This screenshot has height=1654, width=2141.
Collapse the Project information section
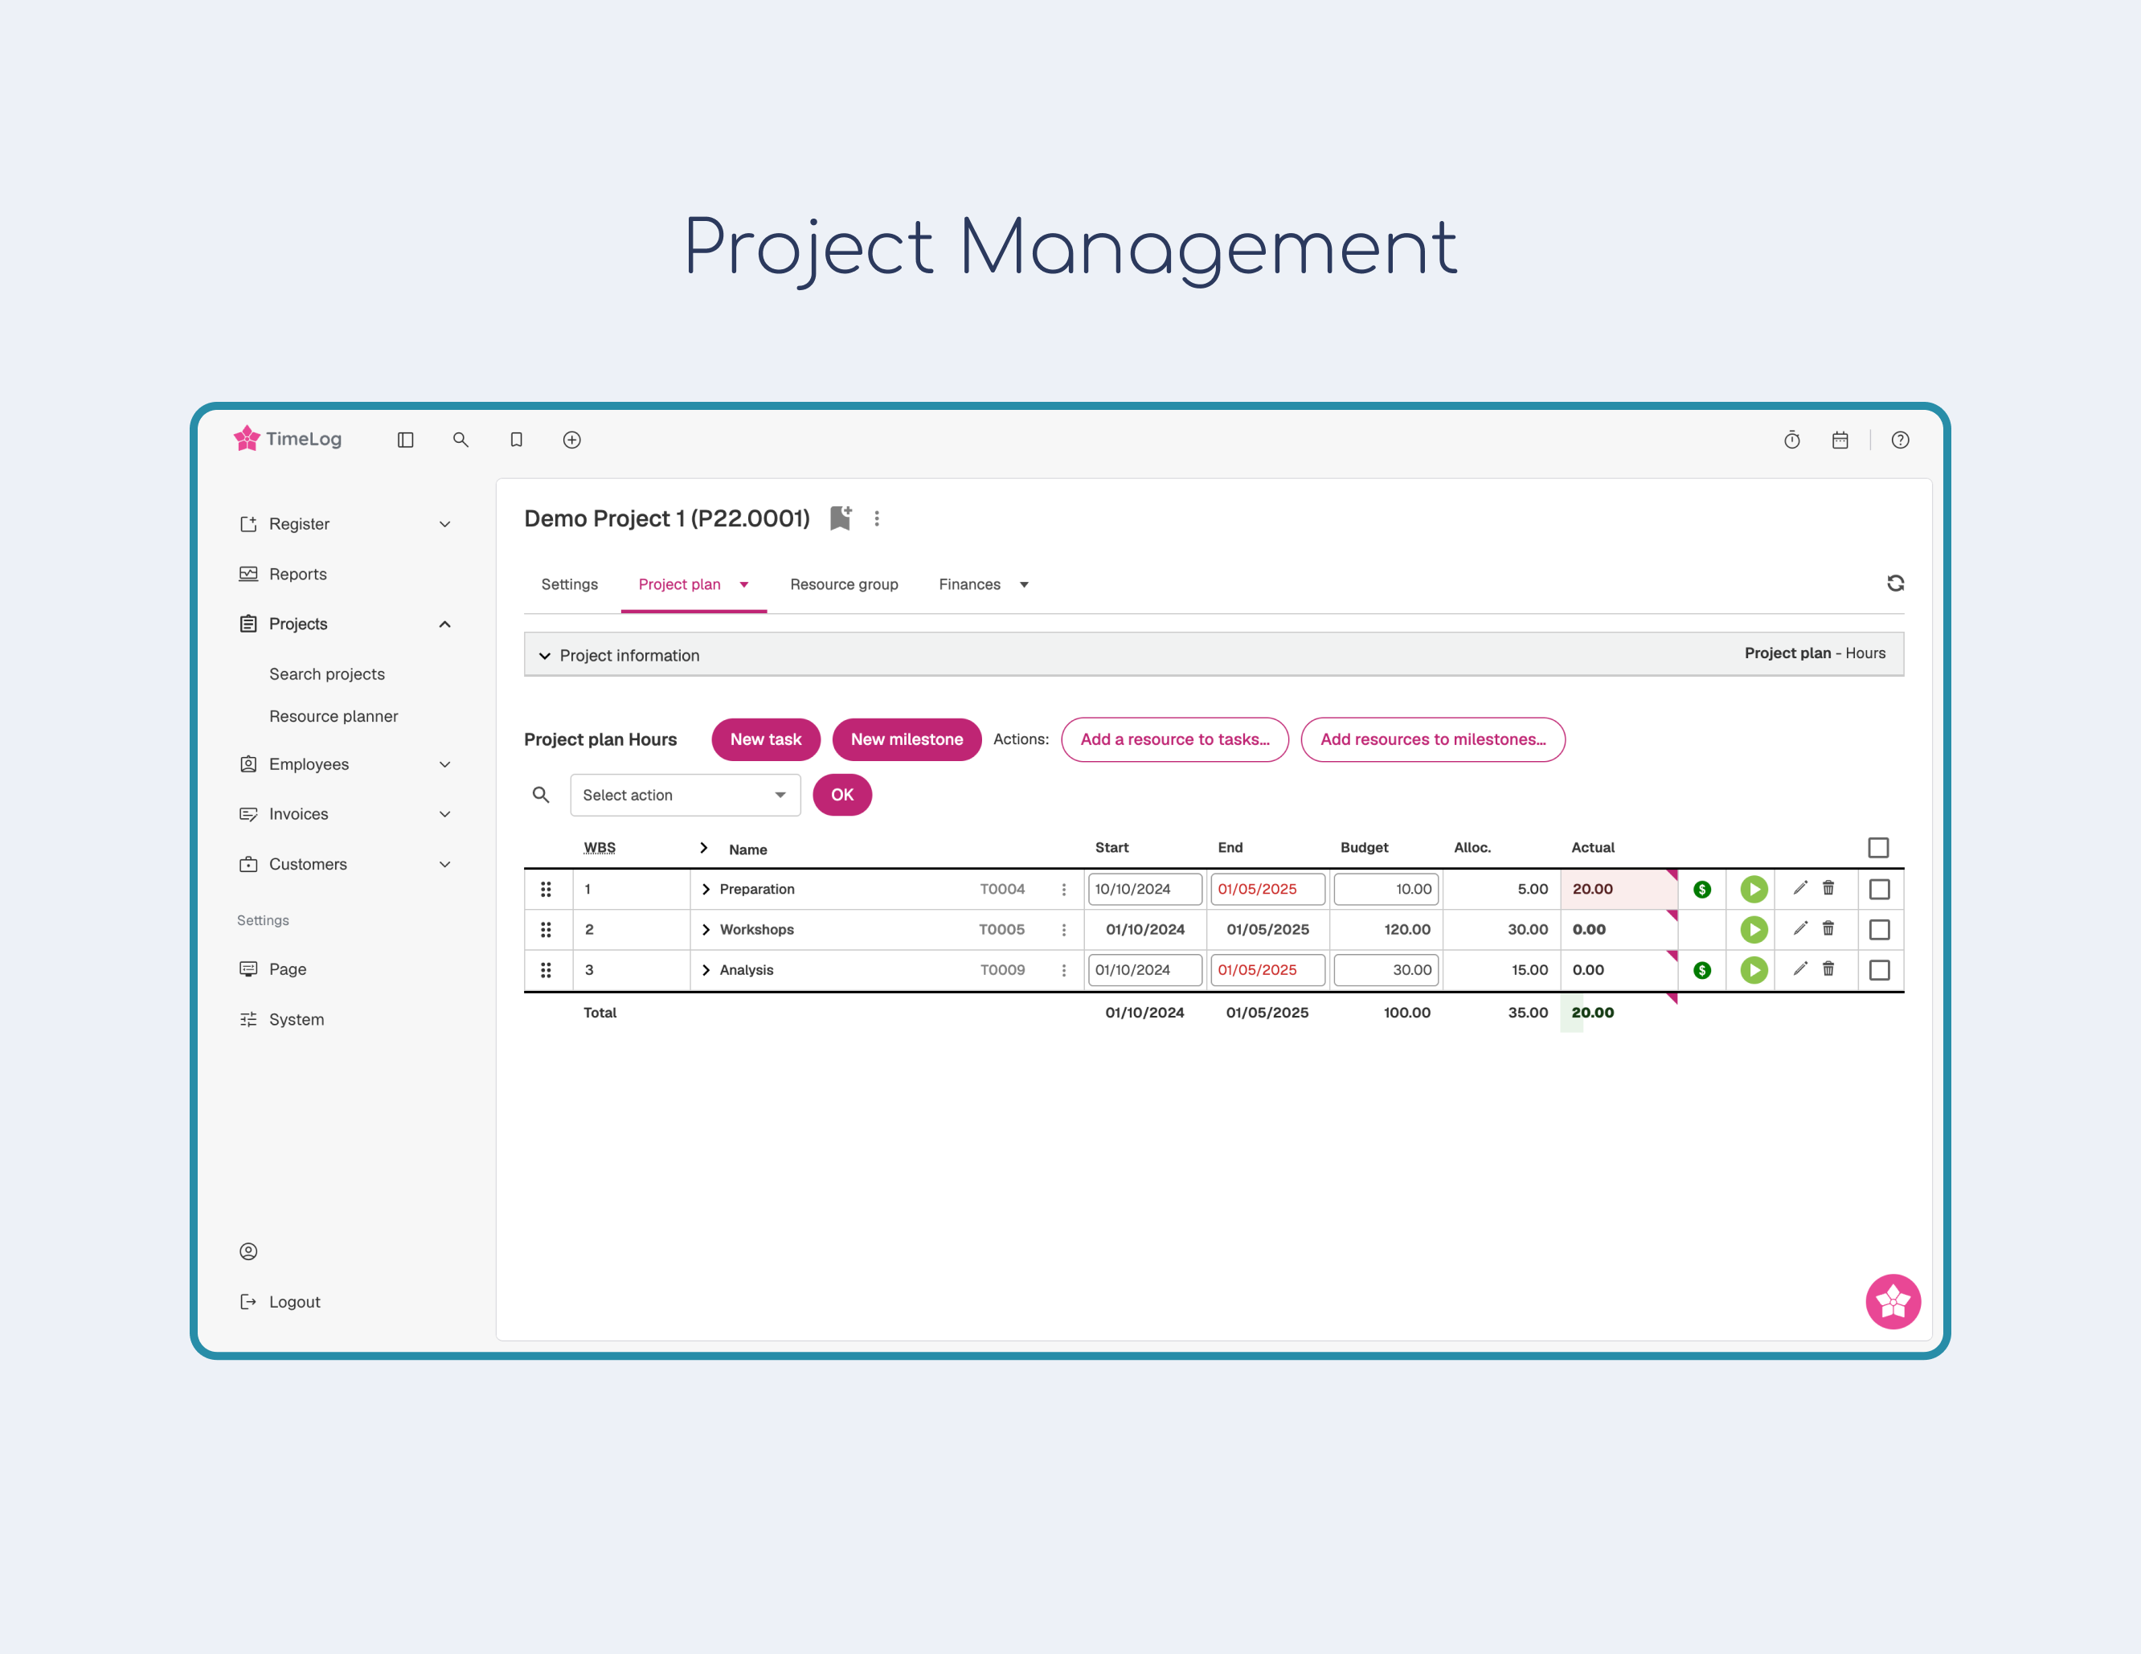(545, 655)
